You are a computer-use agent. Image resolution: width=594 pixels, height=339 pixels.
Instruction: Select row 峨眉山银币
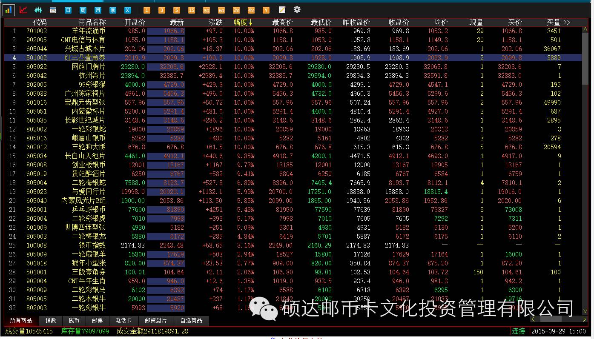click(x=293, y=138)
